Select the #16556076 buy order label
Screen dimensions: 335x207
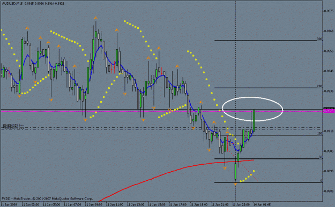click(x=13, y=128)
